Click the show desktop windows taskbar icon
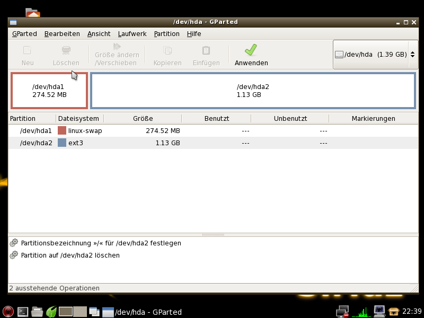Screen dimensions: 424x318 click(x=94, y=312)
